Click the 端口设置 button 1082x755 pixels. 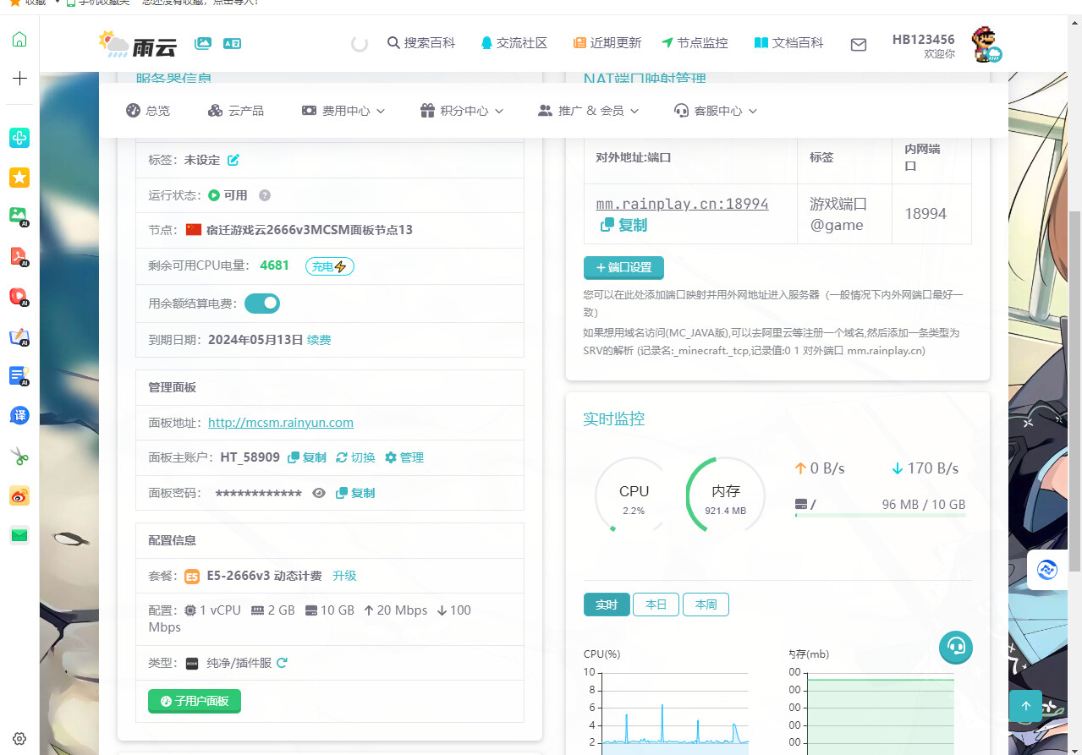click(x=623, y=267)
